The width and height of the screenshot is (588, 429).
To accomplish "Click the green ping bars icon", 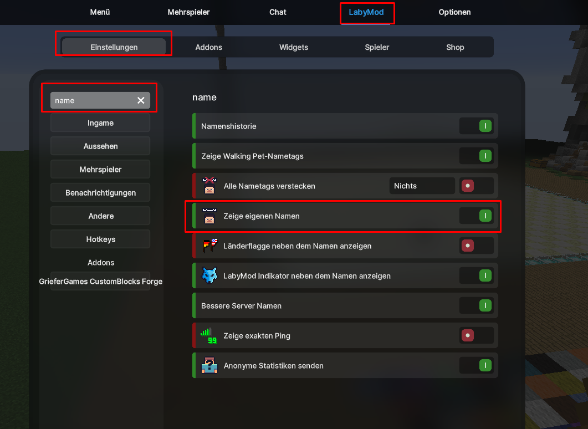I will (x=209, y=336).
